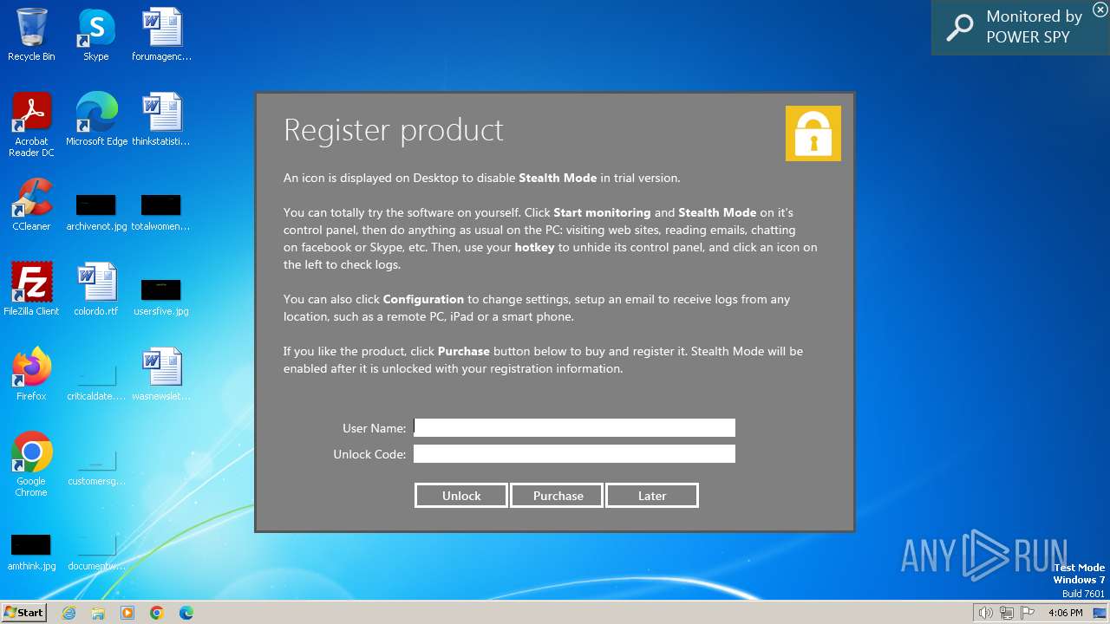Close the Monitored by Power Spy banner
Viewport: 1110px width, 624px height.
point(1100,10)
